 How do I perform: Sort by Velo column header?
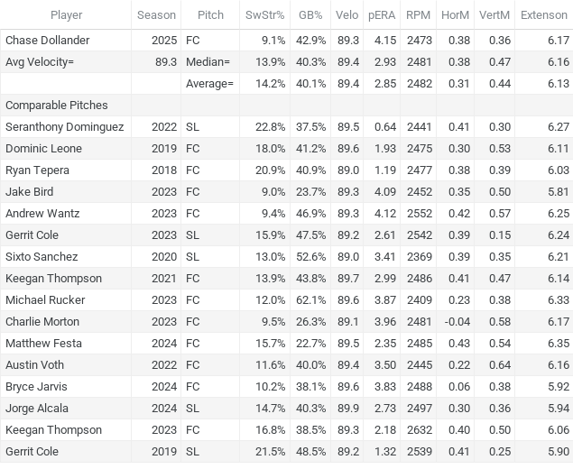click(347, 15)
